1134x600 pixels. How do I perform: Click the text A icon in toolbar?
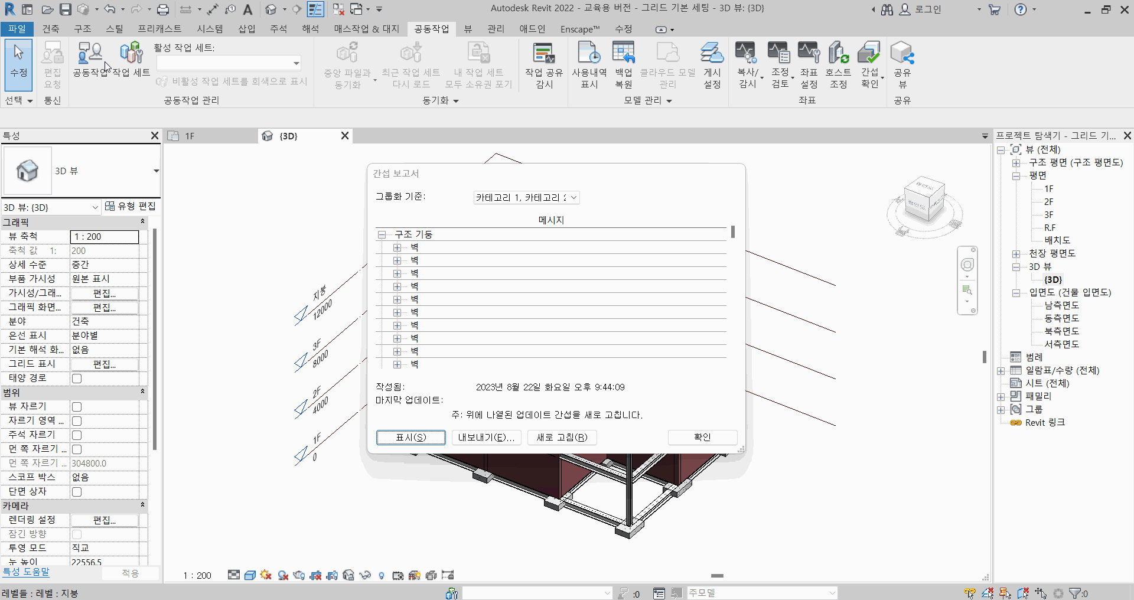click(x=247, y=9)
